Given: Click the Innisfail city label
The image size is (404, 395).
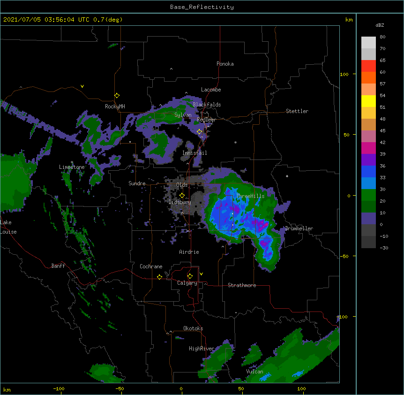Looking at the screenshot, I should (195, 153).
